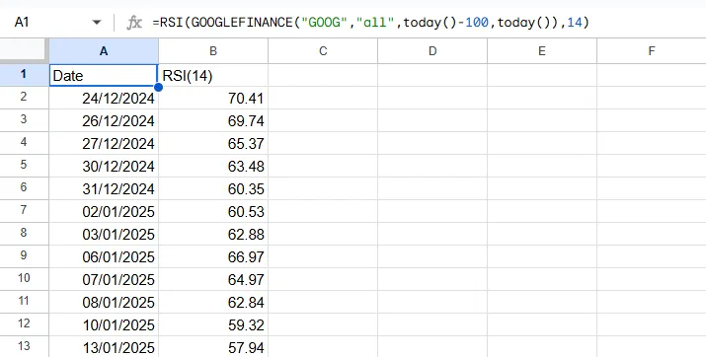The image size is (706, 357).
Task: Select the row 8 header
Action: coord(24,234)
